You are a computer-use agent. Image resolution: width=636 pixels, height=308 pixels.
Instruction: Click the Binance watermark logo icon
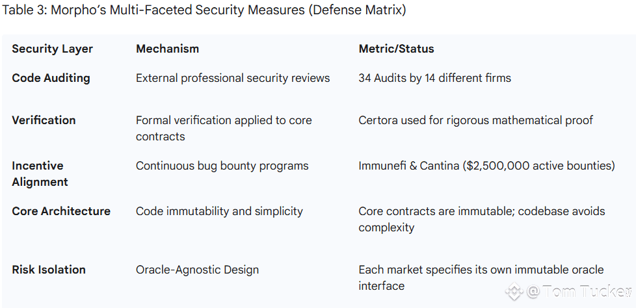tap(514, 291)
